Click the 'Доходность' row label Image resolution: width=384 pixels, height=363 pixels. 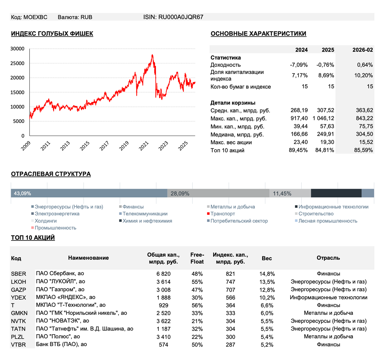click(226, 65)
